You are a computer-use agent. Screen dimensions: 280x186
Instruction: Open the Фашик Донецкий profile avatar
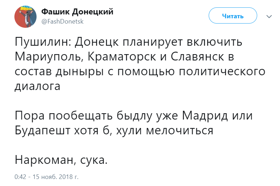(x=25, y=17)
